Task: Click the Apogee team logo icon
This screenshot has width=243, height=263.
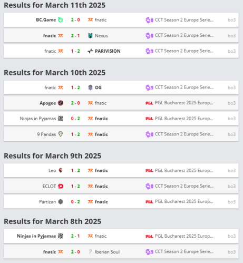Action: pyautogui.click(x=61, y=103)
